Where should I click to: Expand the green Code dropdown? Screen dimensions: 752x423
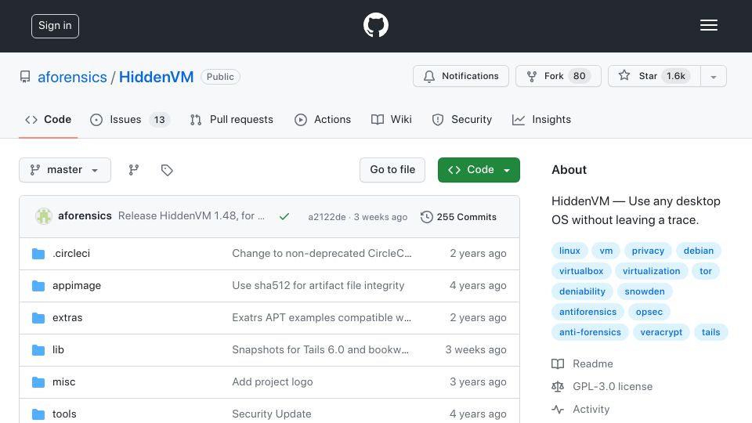[x=479, y=170]
